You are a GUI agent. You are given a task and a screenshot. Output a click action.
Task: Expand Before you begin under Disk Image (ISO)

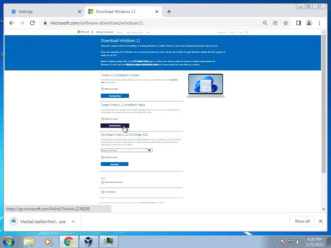(x=110, y=157)
